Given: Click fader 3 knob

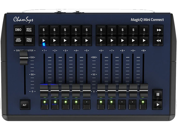Looking at the screenshot, I should (65, 90).
